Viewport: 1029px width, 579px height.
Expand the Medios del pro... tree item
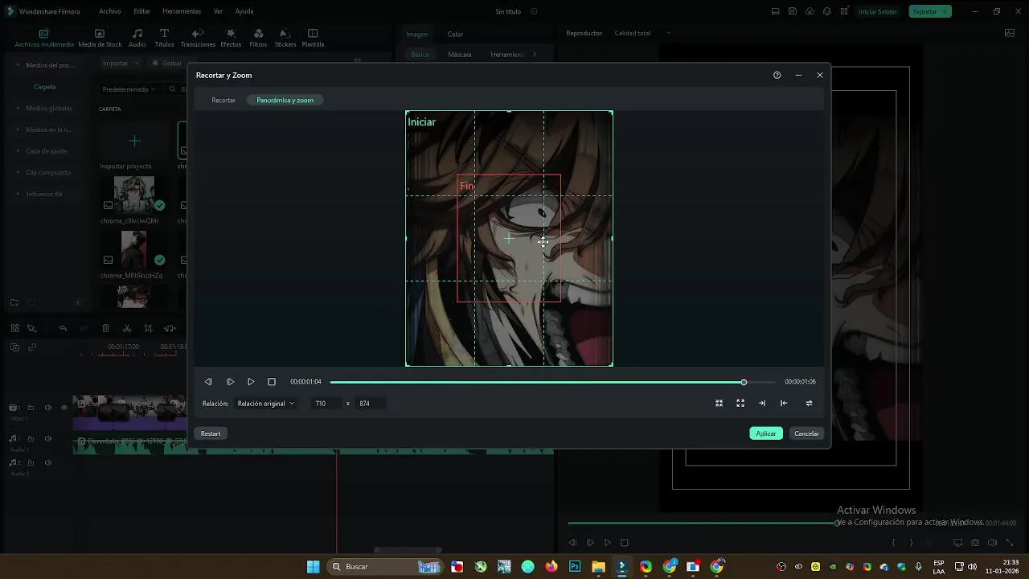click(x=18, y=65)
